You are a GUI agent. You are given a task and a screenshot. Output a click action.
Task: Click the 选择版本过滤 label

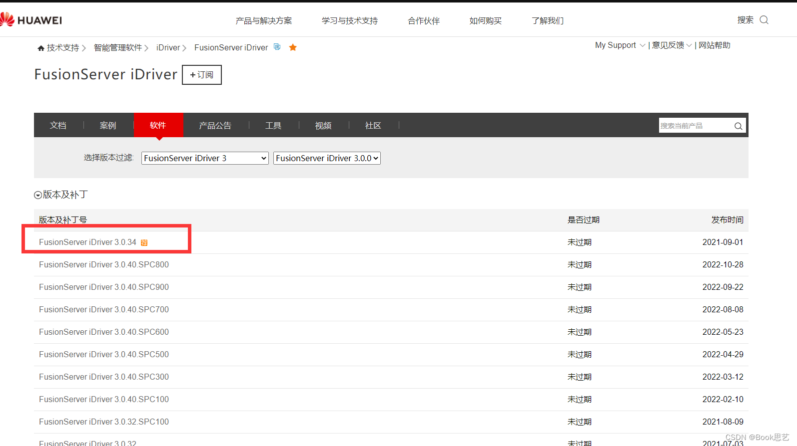(x=108, y=158)
